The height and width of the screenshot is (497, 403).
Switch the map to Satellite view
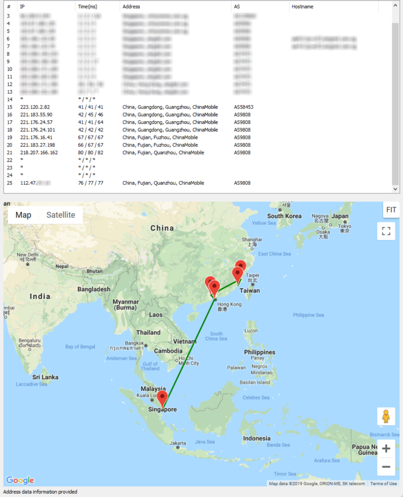tap(61, 215)
